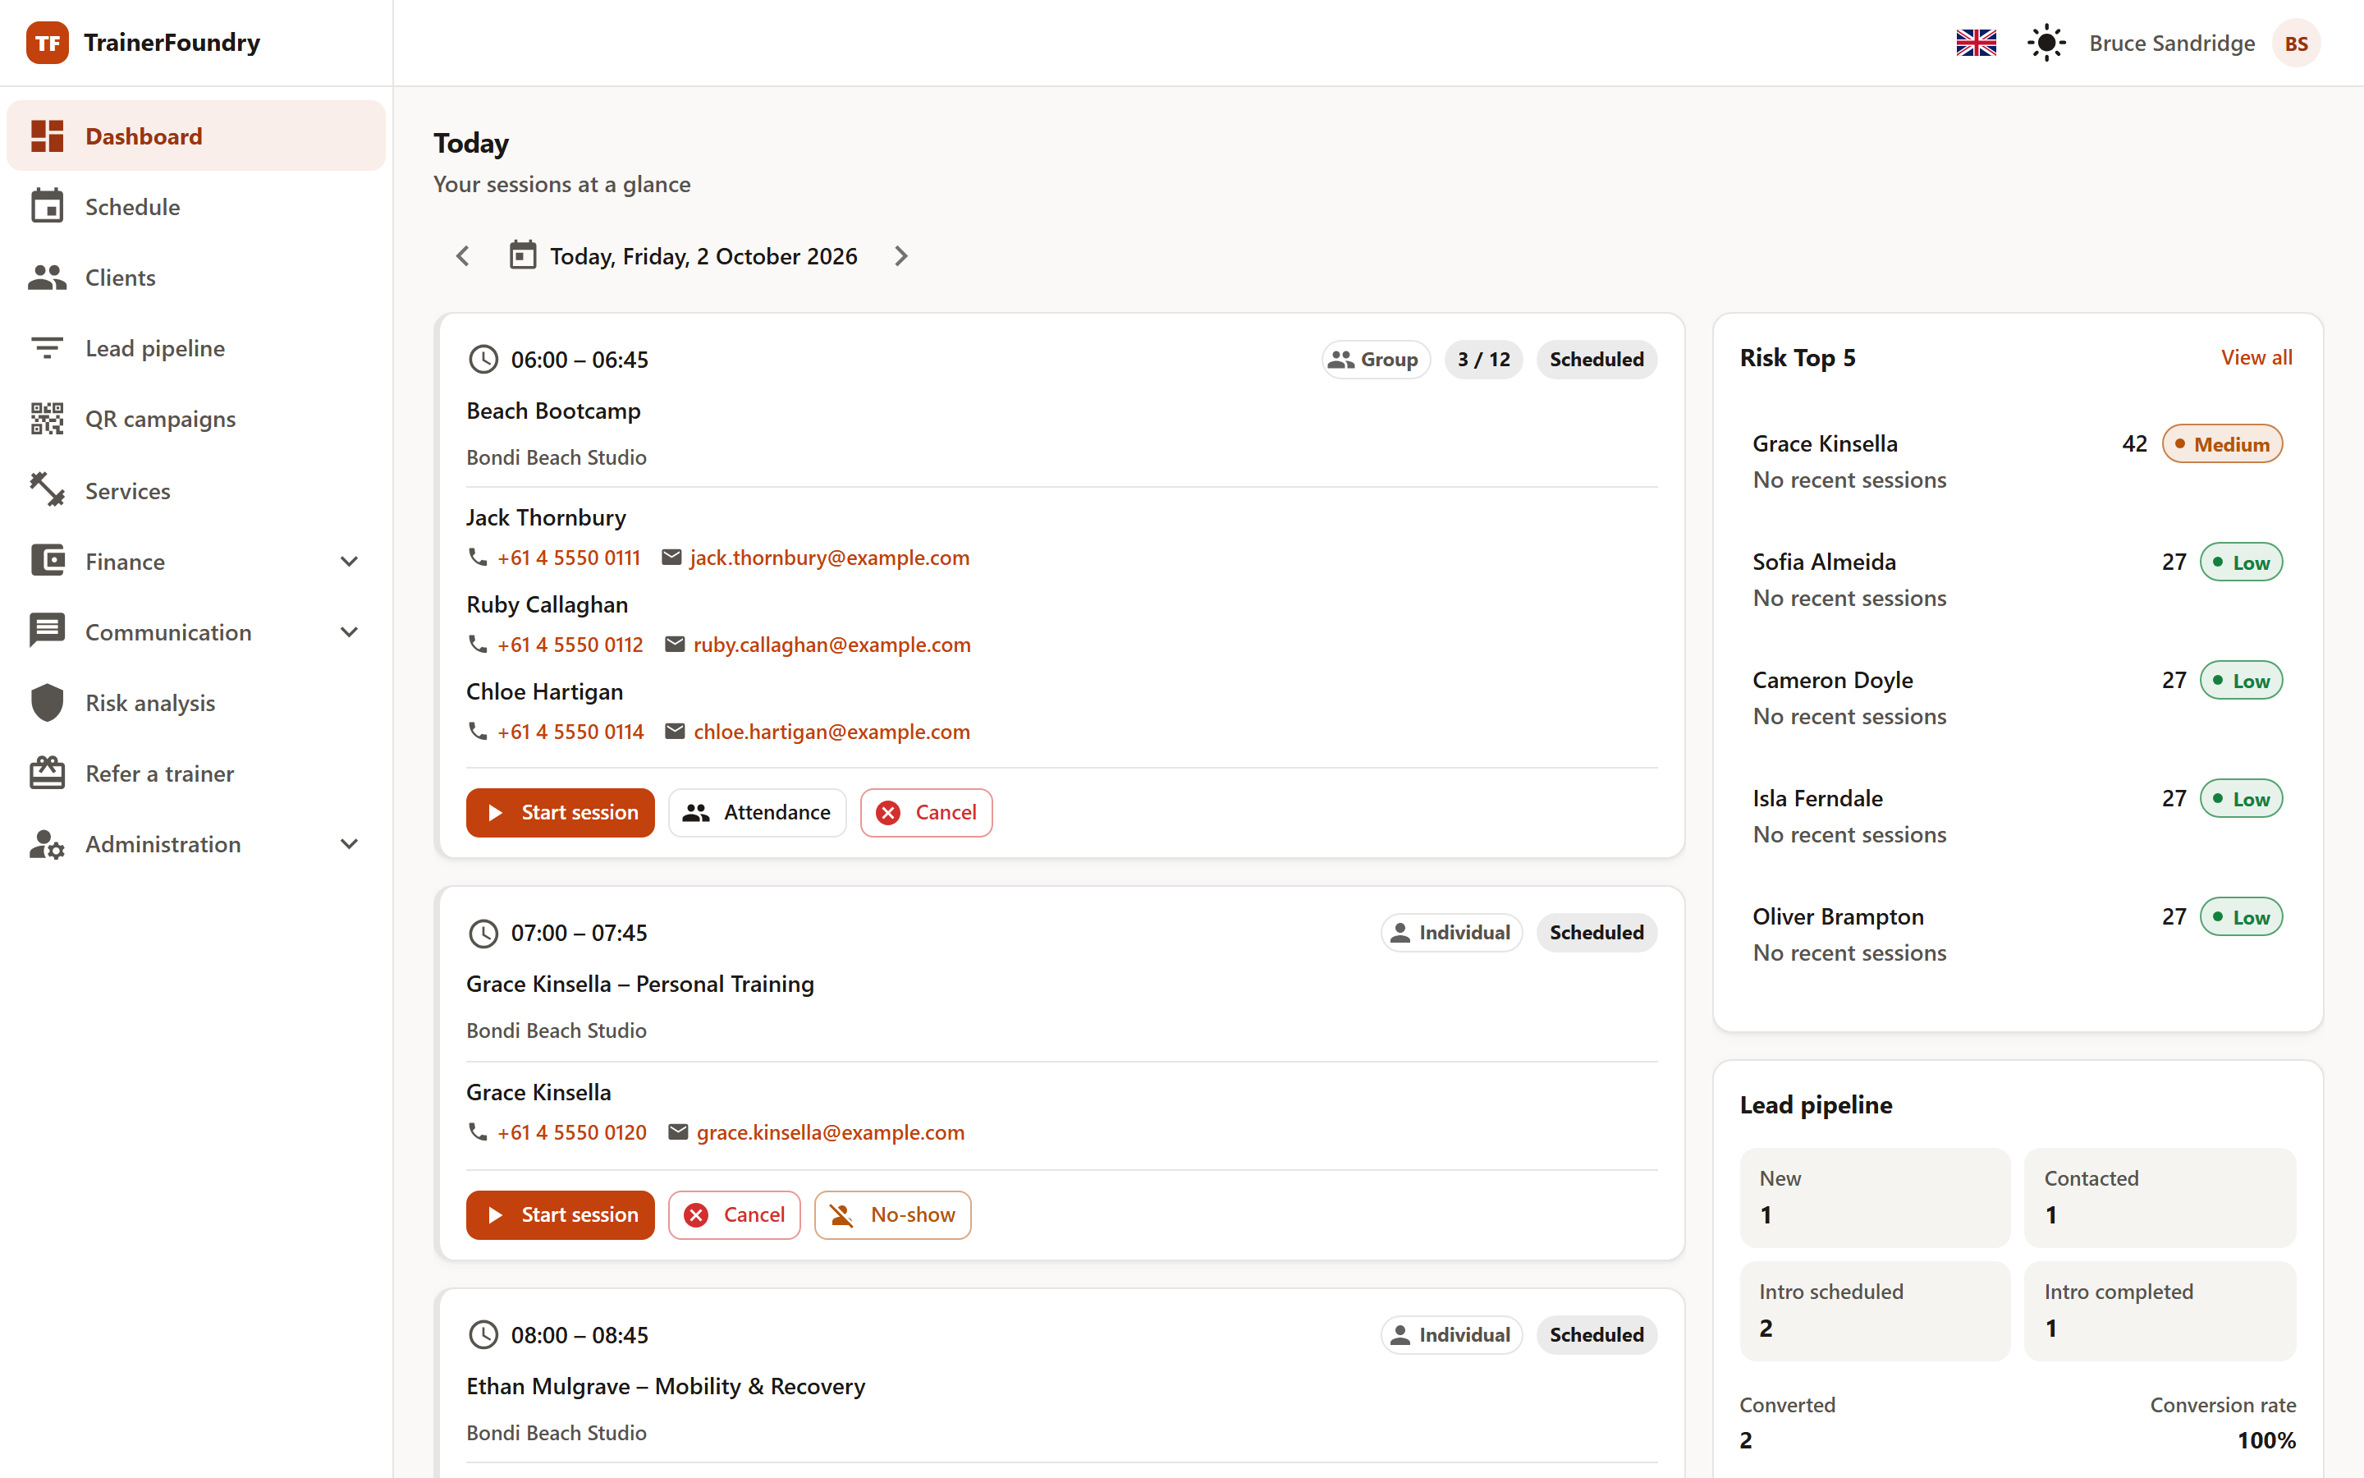
Task: Mark Grace Kinsella session as No-show
Action: [x=893, y=1215]
